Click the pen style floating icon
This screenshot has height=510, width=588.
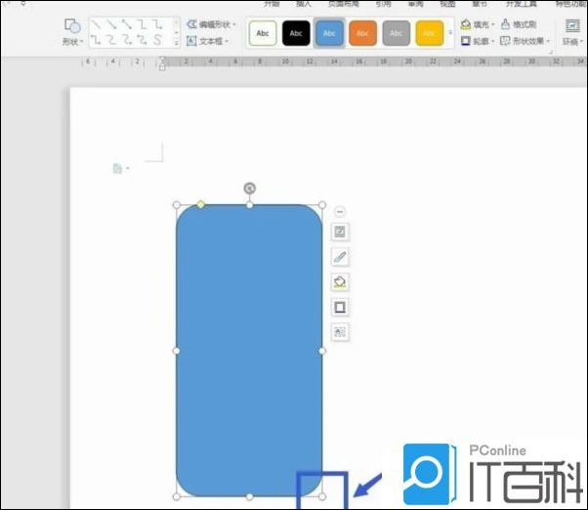[x=340, y=257]
